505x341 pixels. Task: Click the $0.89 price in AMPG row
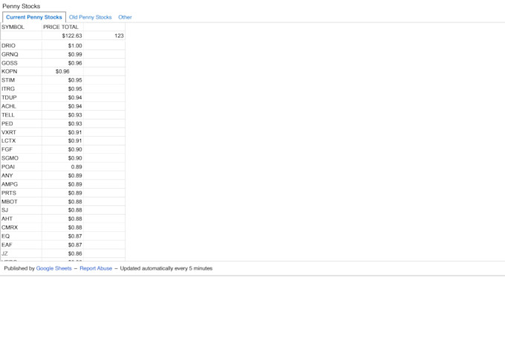coord(62,184)
